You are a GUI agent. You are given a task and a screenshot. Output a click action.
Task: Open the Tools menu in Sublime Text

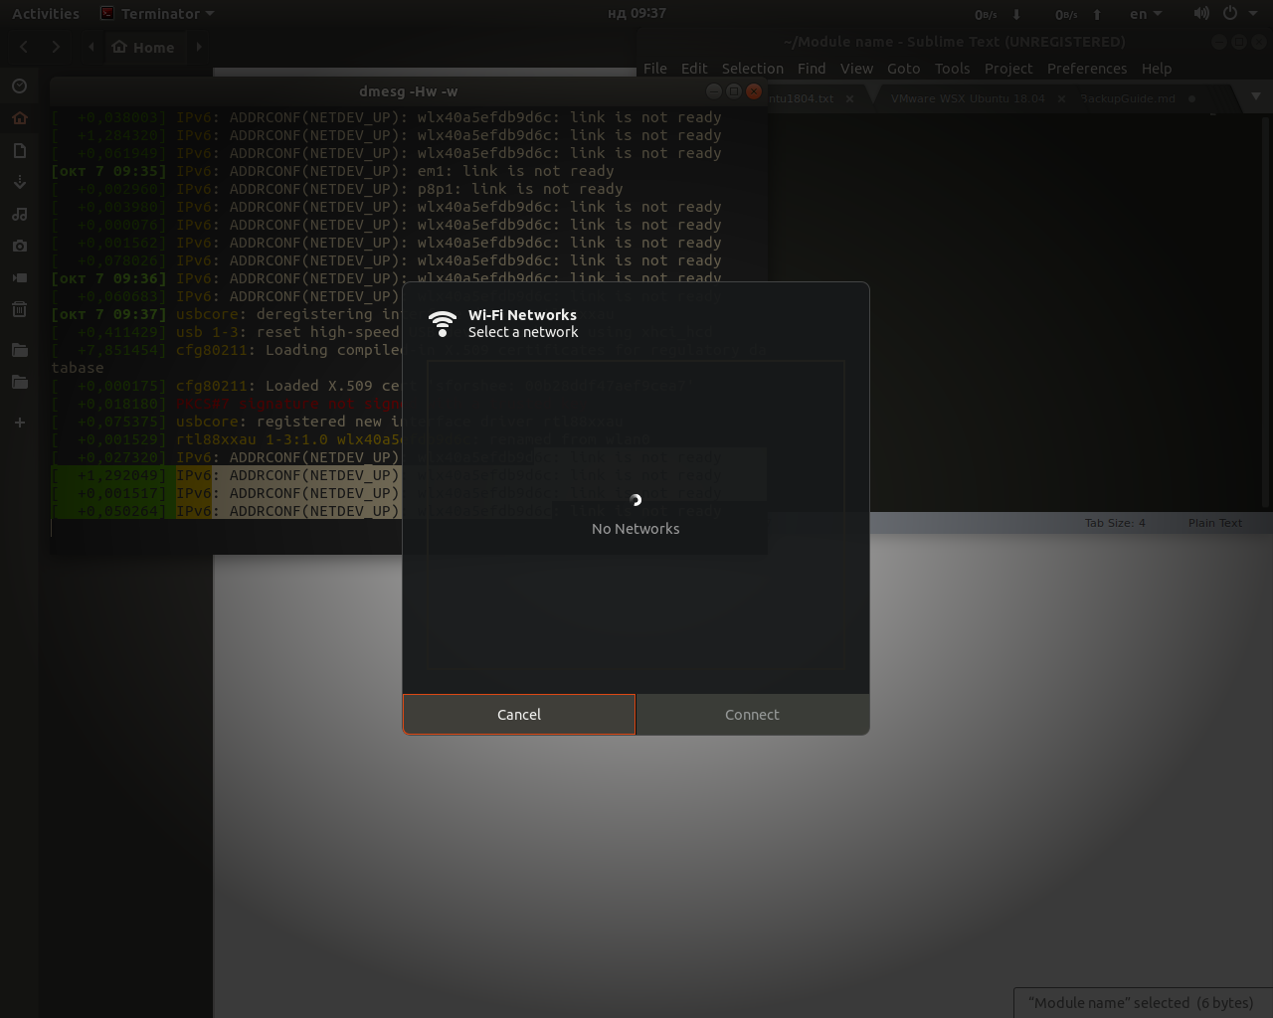952,69
